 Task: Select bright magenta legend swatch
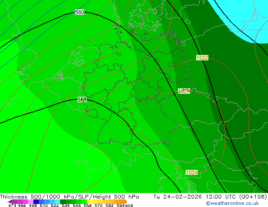[x=25, y=202]
